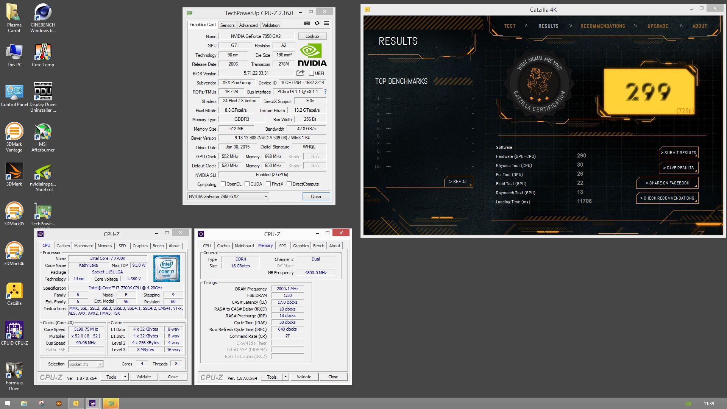Click Validate in left CPU-Z window
The width and height of the screenshot is (727, 409).
144,377
